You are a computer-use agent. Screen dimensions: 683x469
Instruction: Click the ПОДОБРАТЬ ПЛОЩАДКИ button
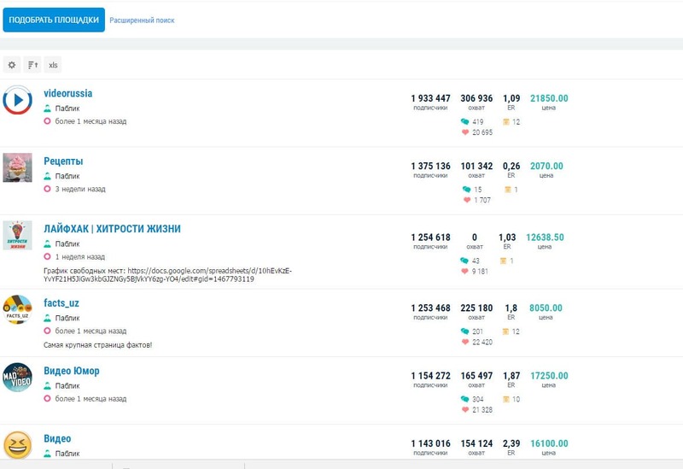tap(54, 20)
